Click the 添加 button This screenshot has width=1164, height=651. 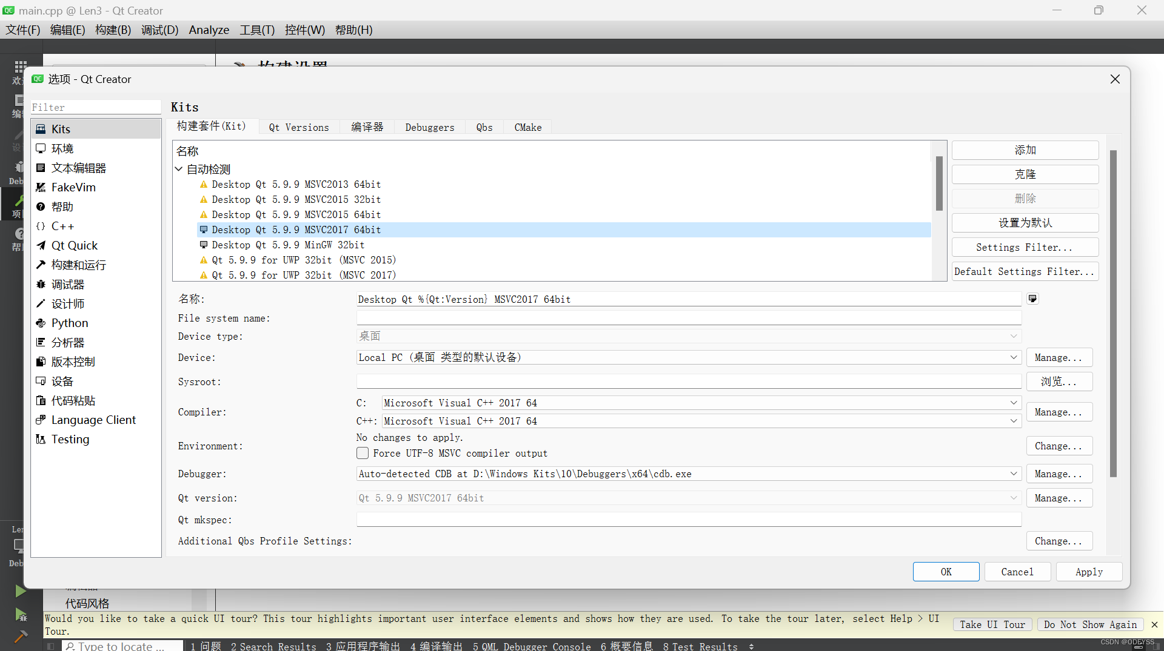click(x=1025, y=150)
